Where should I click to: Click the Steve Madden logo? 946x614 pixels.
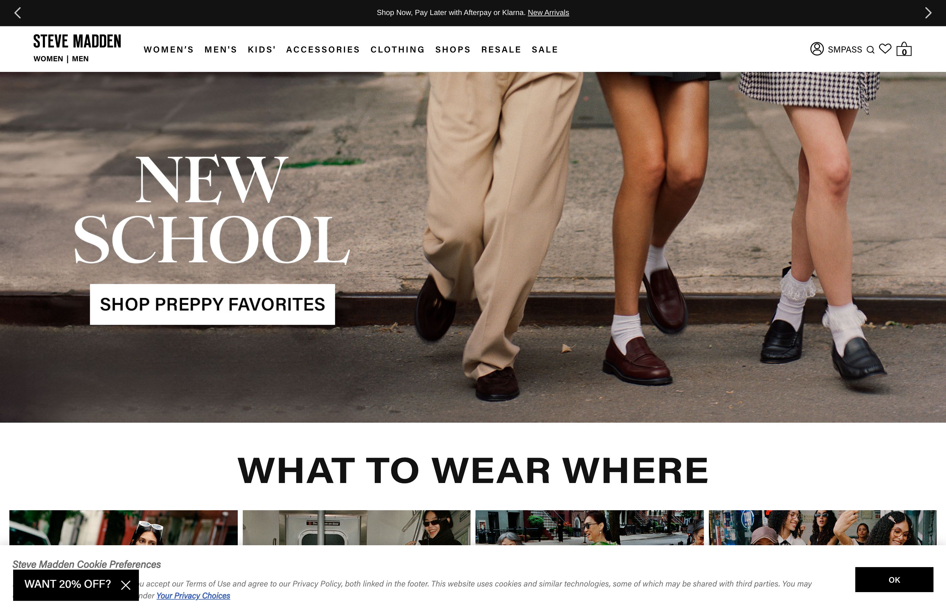[77, 41]
